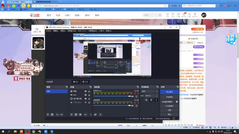Pop out the 控件 dock panel

click(177, 87)
